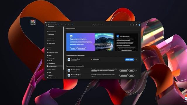
Task: Click Опробовать for Illustrator (Beta)
Action: coord(124,70)
